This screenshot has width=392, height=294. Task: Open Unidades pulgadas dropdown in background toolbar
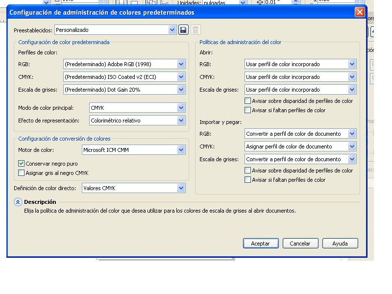pyautogui.click(x=224, y=2)
